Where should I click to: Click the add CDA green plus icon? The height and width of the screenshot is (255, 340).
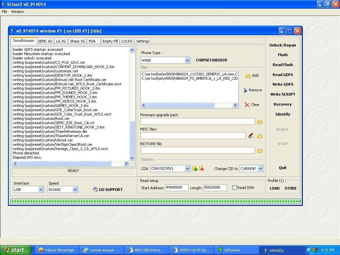click(x=195, y=168)
